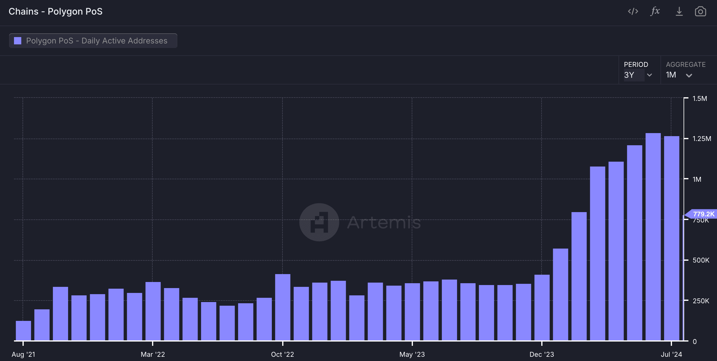Click the bar above the Mar '22 tick

click(153, 311)
